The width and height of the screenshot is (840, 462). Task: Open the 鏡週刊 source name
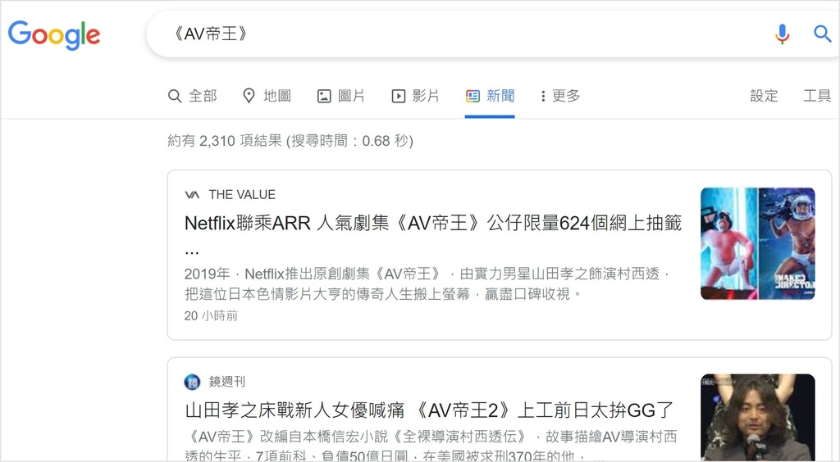[227, 381]
